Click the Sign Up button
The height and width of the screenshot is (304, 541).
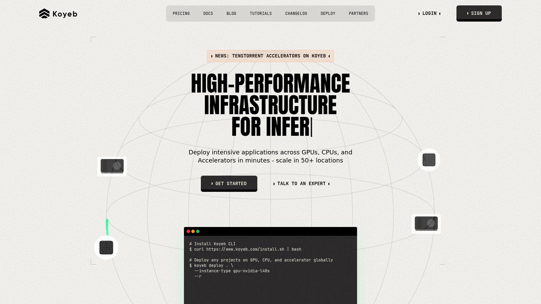point(479,14)
